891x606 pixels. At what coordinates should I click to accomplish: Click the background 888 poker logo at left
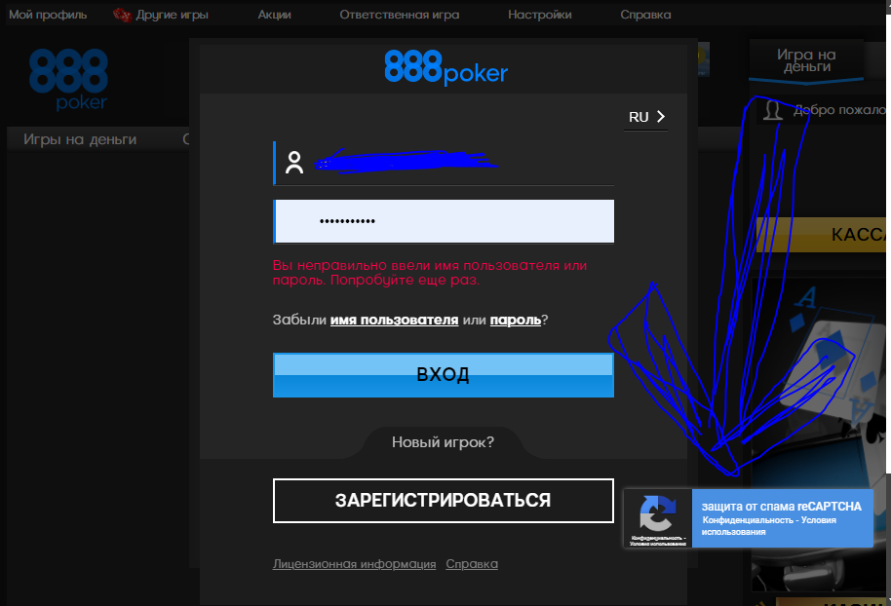coord(68,80)
